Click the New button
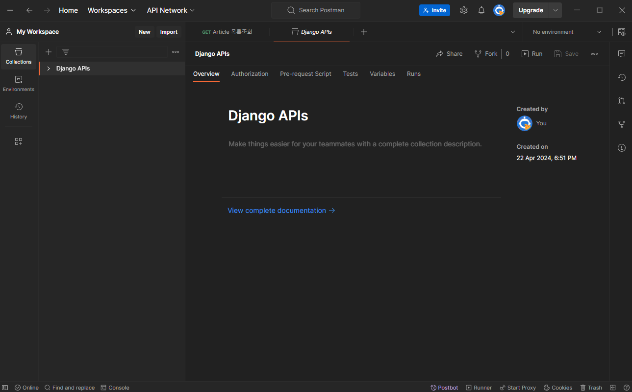 point(145,32)
